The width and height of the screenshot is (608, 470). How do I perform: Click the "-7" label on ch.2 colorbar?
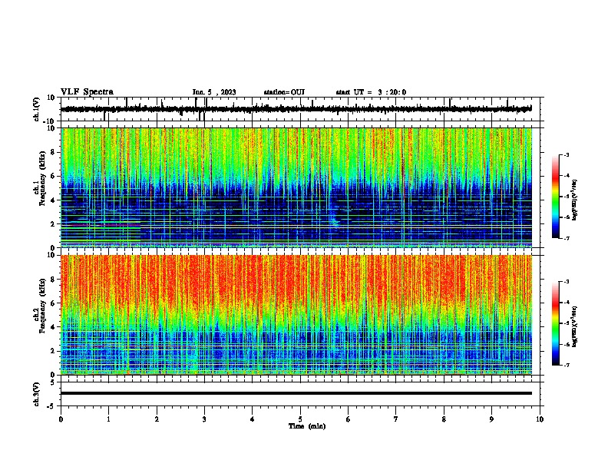[x=566, y=365]
